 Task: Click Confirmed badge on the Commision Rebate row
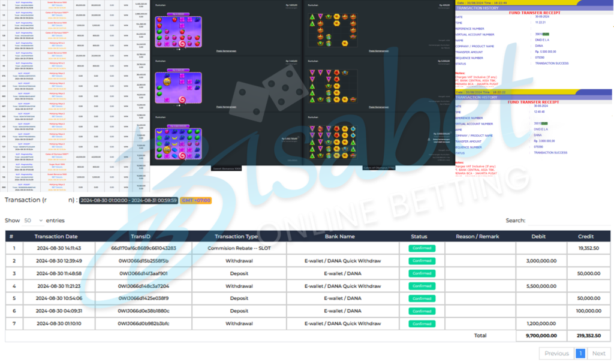[x=422, y=248]
